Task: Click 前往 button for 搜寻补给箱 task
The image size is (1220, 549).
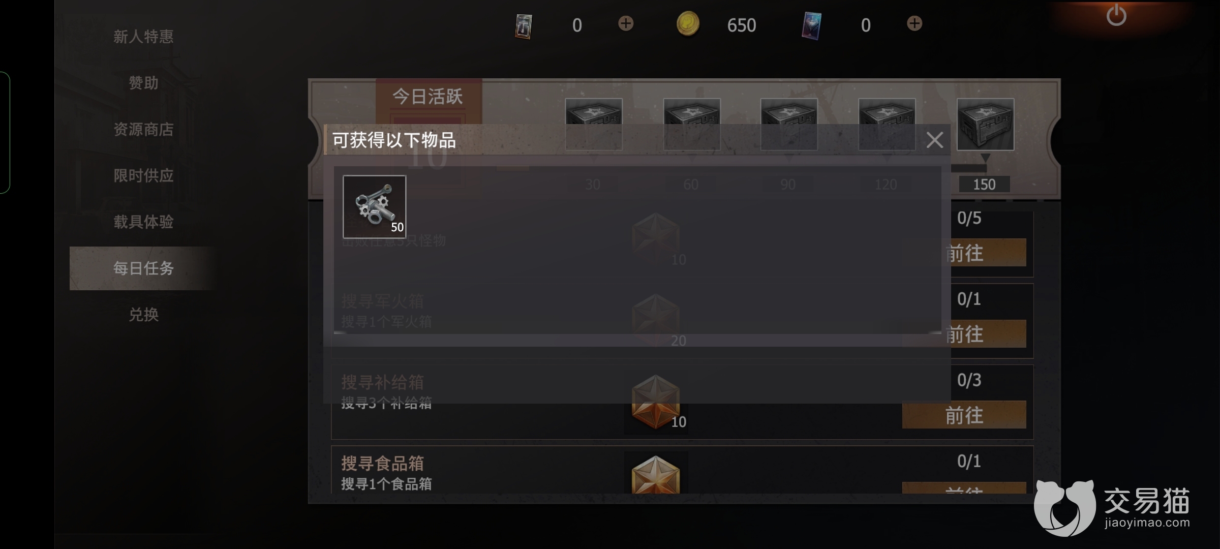Action: click(x=964, y=415)
